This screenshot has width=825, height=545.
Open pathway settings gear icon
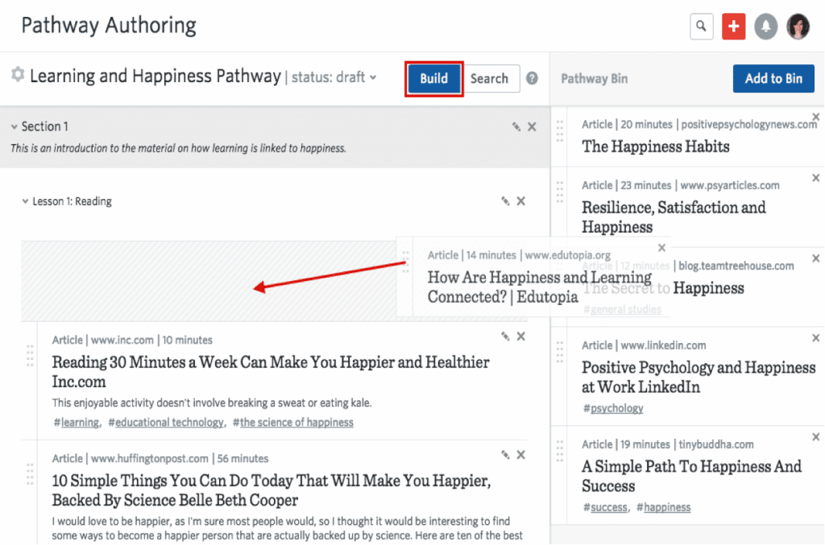[x=18, y=75]
